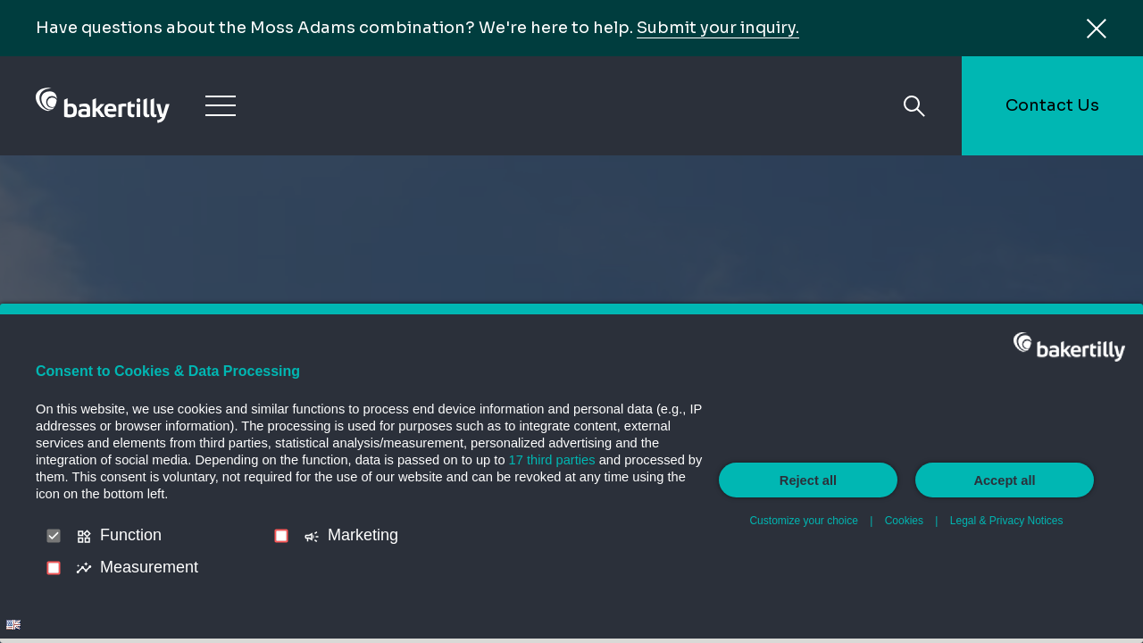The width and height of the screenshot is (1143, 643).
Task: Expand Customize your choice options
Action: [x=803, y=521]
